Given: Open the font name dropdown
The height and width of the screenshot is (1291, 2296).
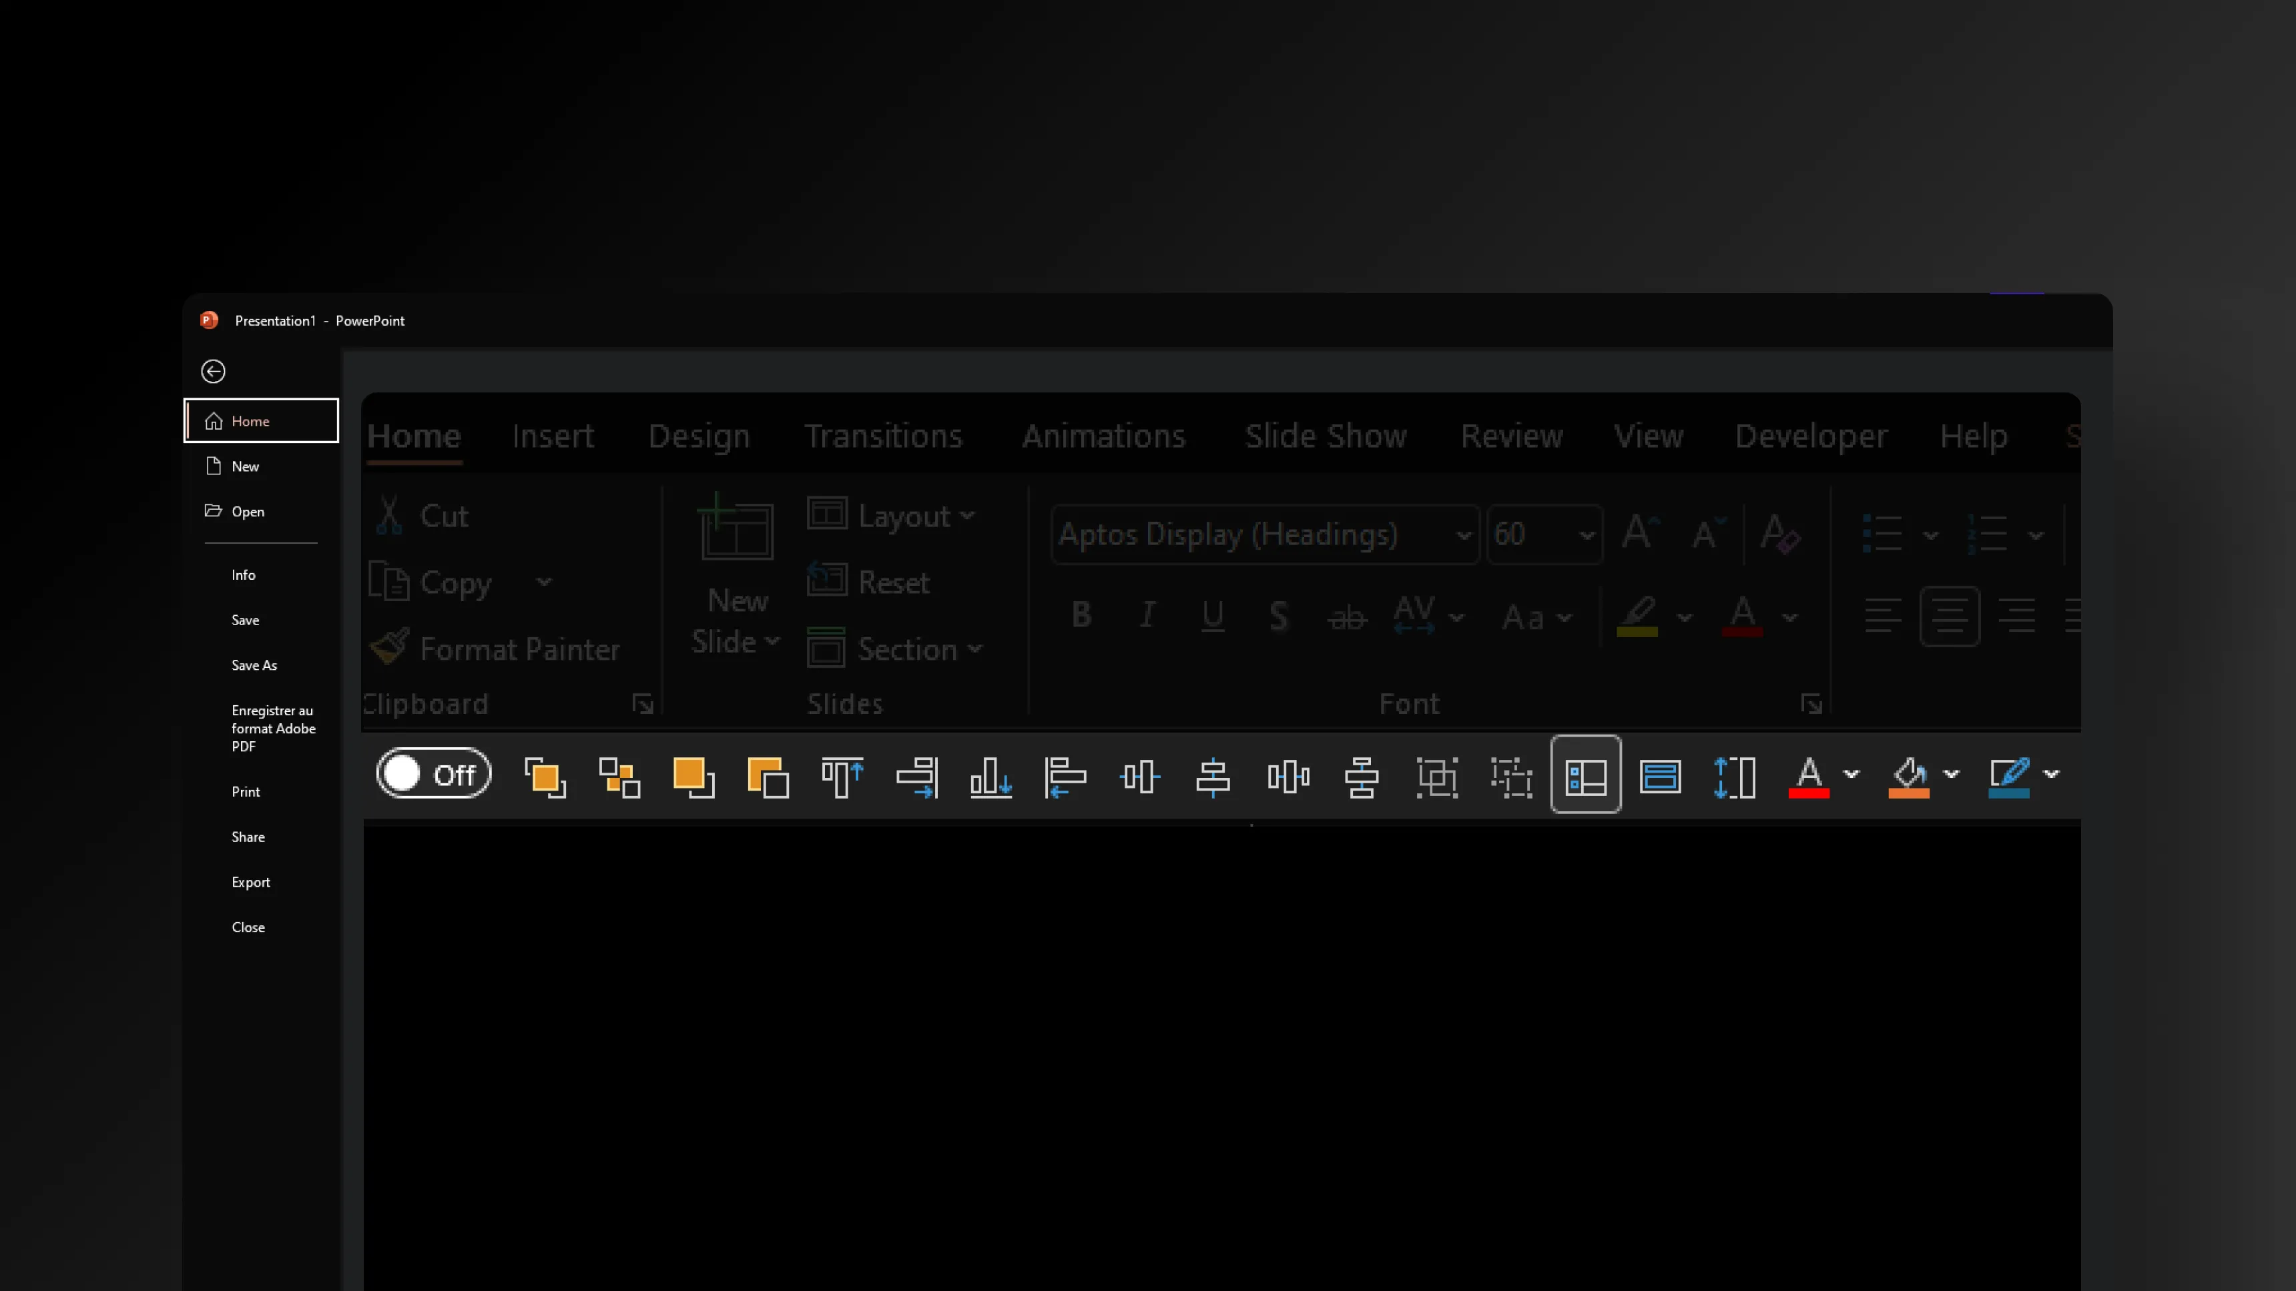Looking at the screenshot, I should tap(1462, 536).
